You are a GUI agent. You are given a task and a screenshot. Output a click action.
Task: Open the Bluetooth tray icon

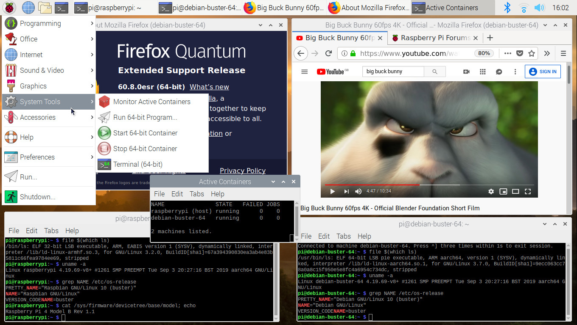pyautogui.click(x=507, y=7)
